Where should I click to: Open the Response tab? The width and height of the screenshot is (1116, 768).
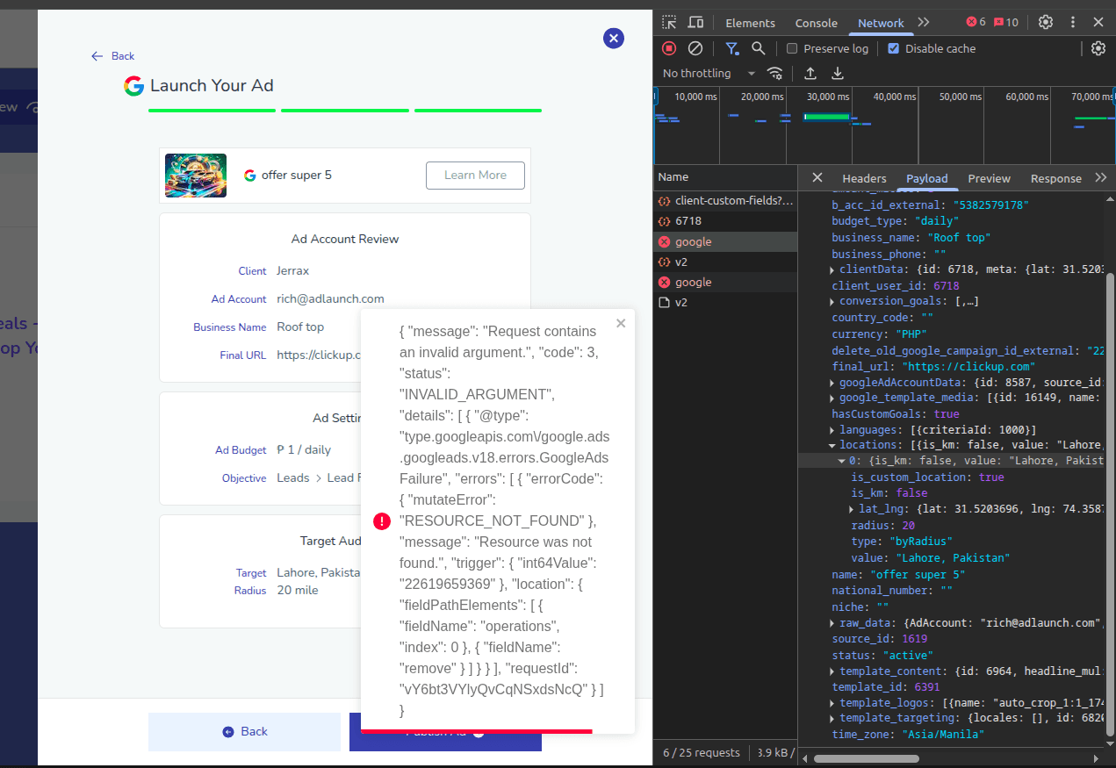(x=1055, y=178)
